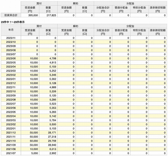Select the 2023/02 month cell
This screenshot has width=168, height=156.
11,75
